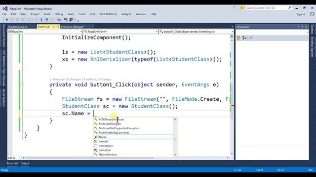Open the Test menu
Viewport: 316px width, 177px height.
tap(92, 14)
